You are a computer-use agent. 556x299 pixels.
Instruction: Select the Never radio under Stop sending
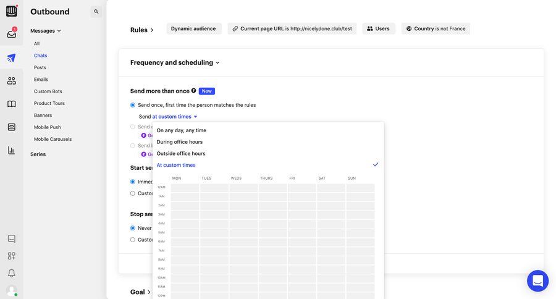[133, 228]
